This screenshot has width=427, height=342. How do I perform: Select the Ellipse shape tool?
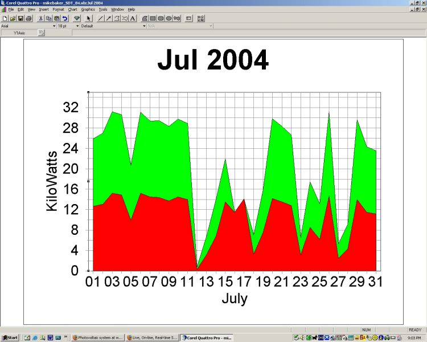[169, 18]
